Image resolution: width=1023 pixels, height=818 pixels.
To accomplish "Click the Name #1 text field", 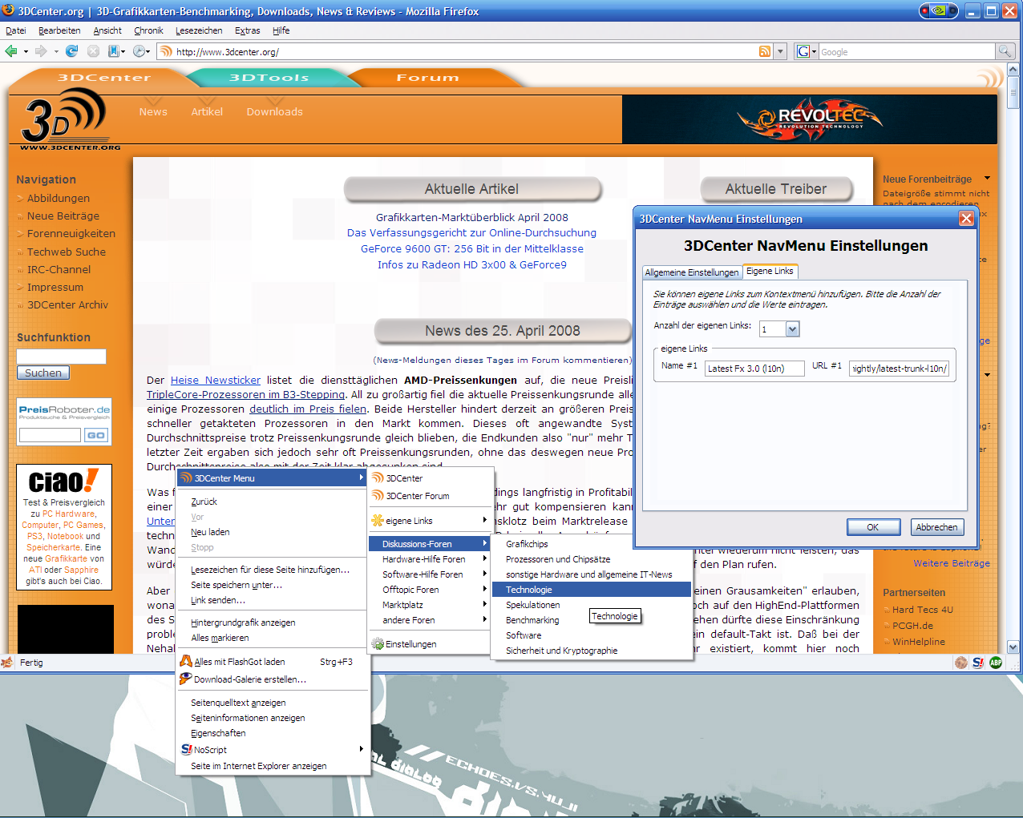I will click(x=754, y=369).
